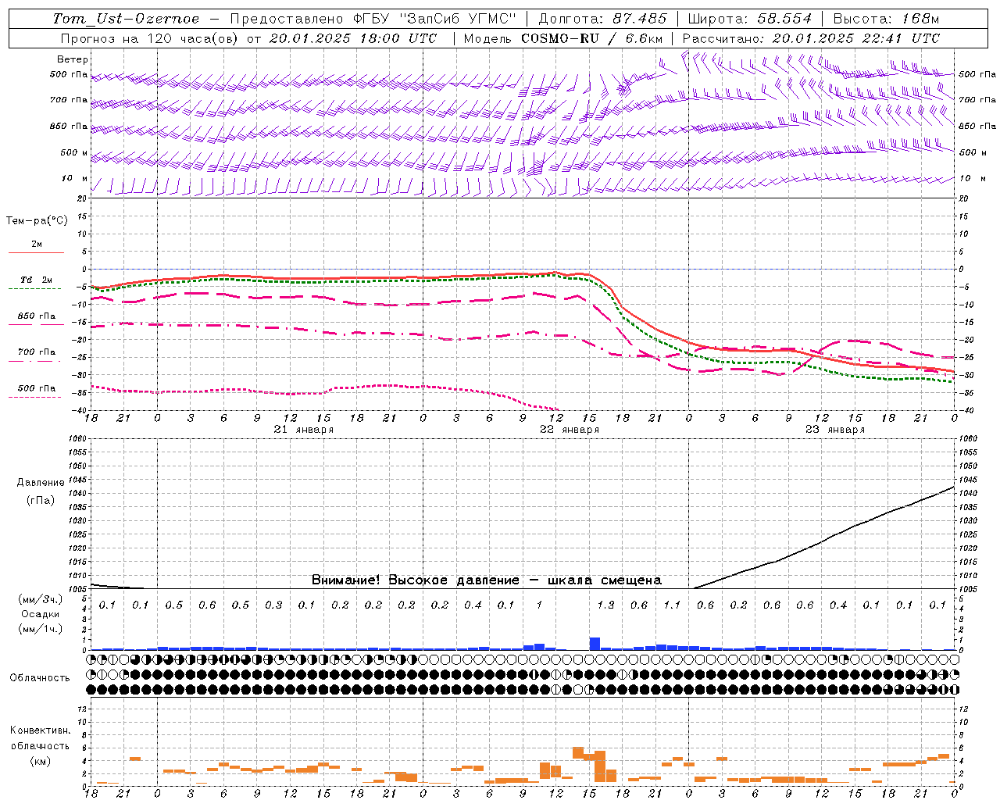Click the 23 января date label

[x=835, y=430]
